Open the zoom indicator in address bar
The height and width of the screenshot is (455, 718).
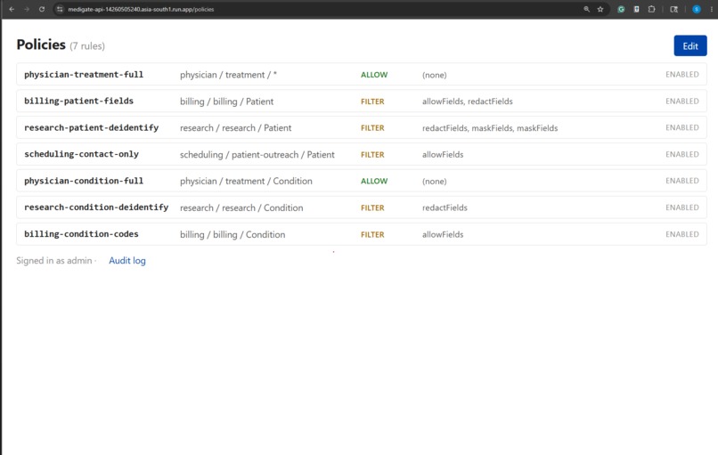tap(586, 9)
